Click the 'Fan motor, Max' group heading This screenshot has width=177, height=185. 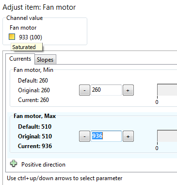(34, 116)
